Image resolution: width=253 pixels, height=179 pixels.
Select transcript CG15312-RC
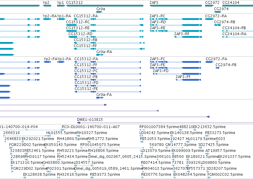coord(78,22)
